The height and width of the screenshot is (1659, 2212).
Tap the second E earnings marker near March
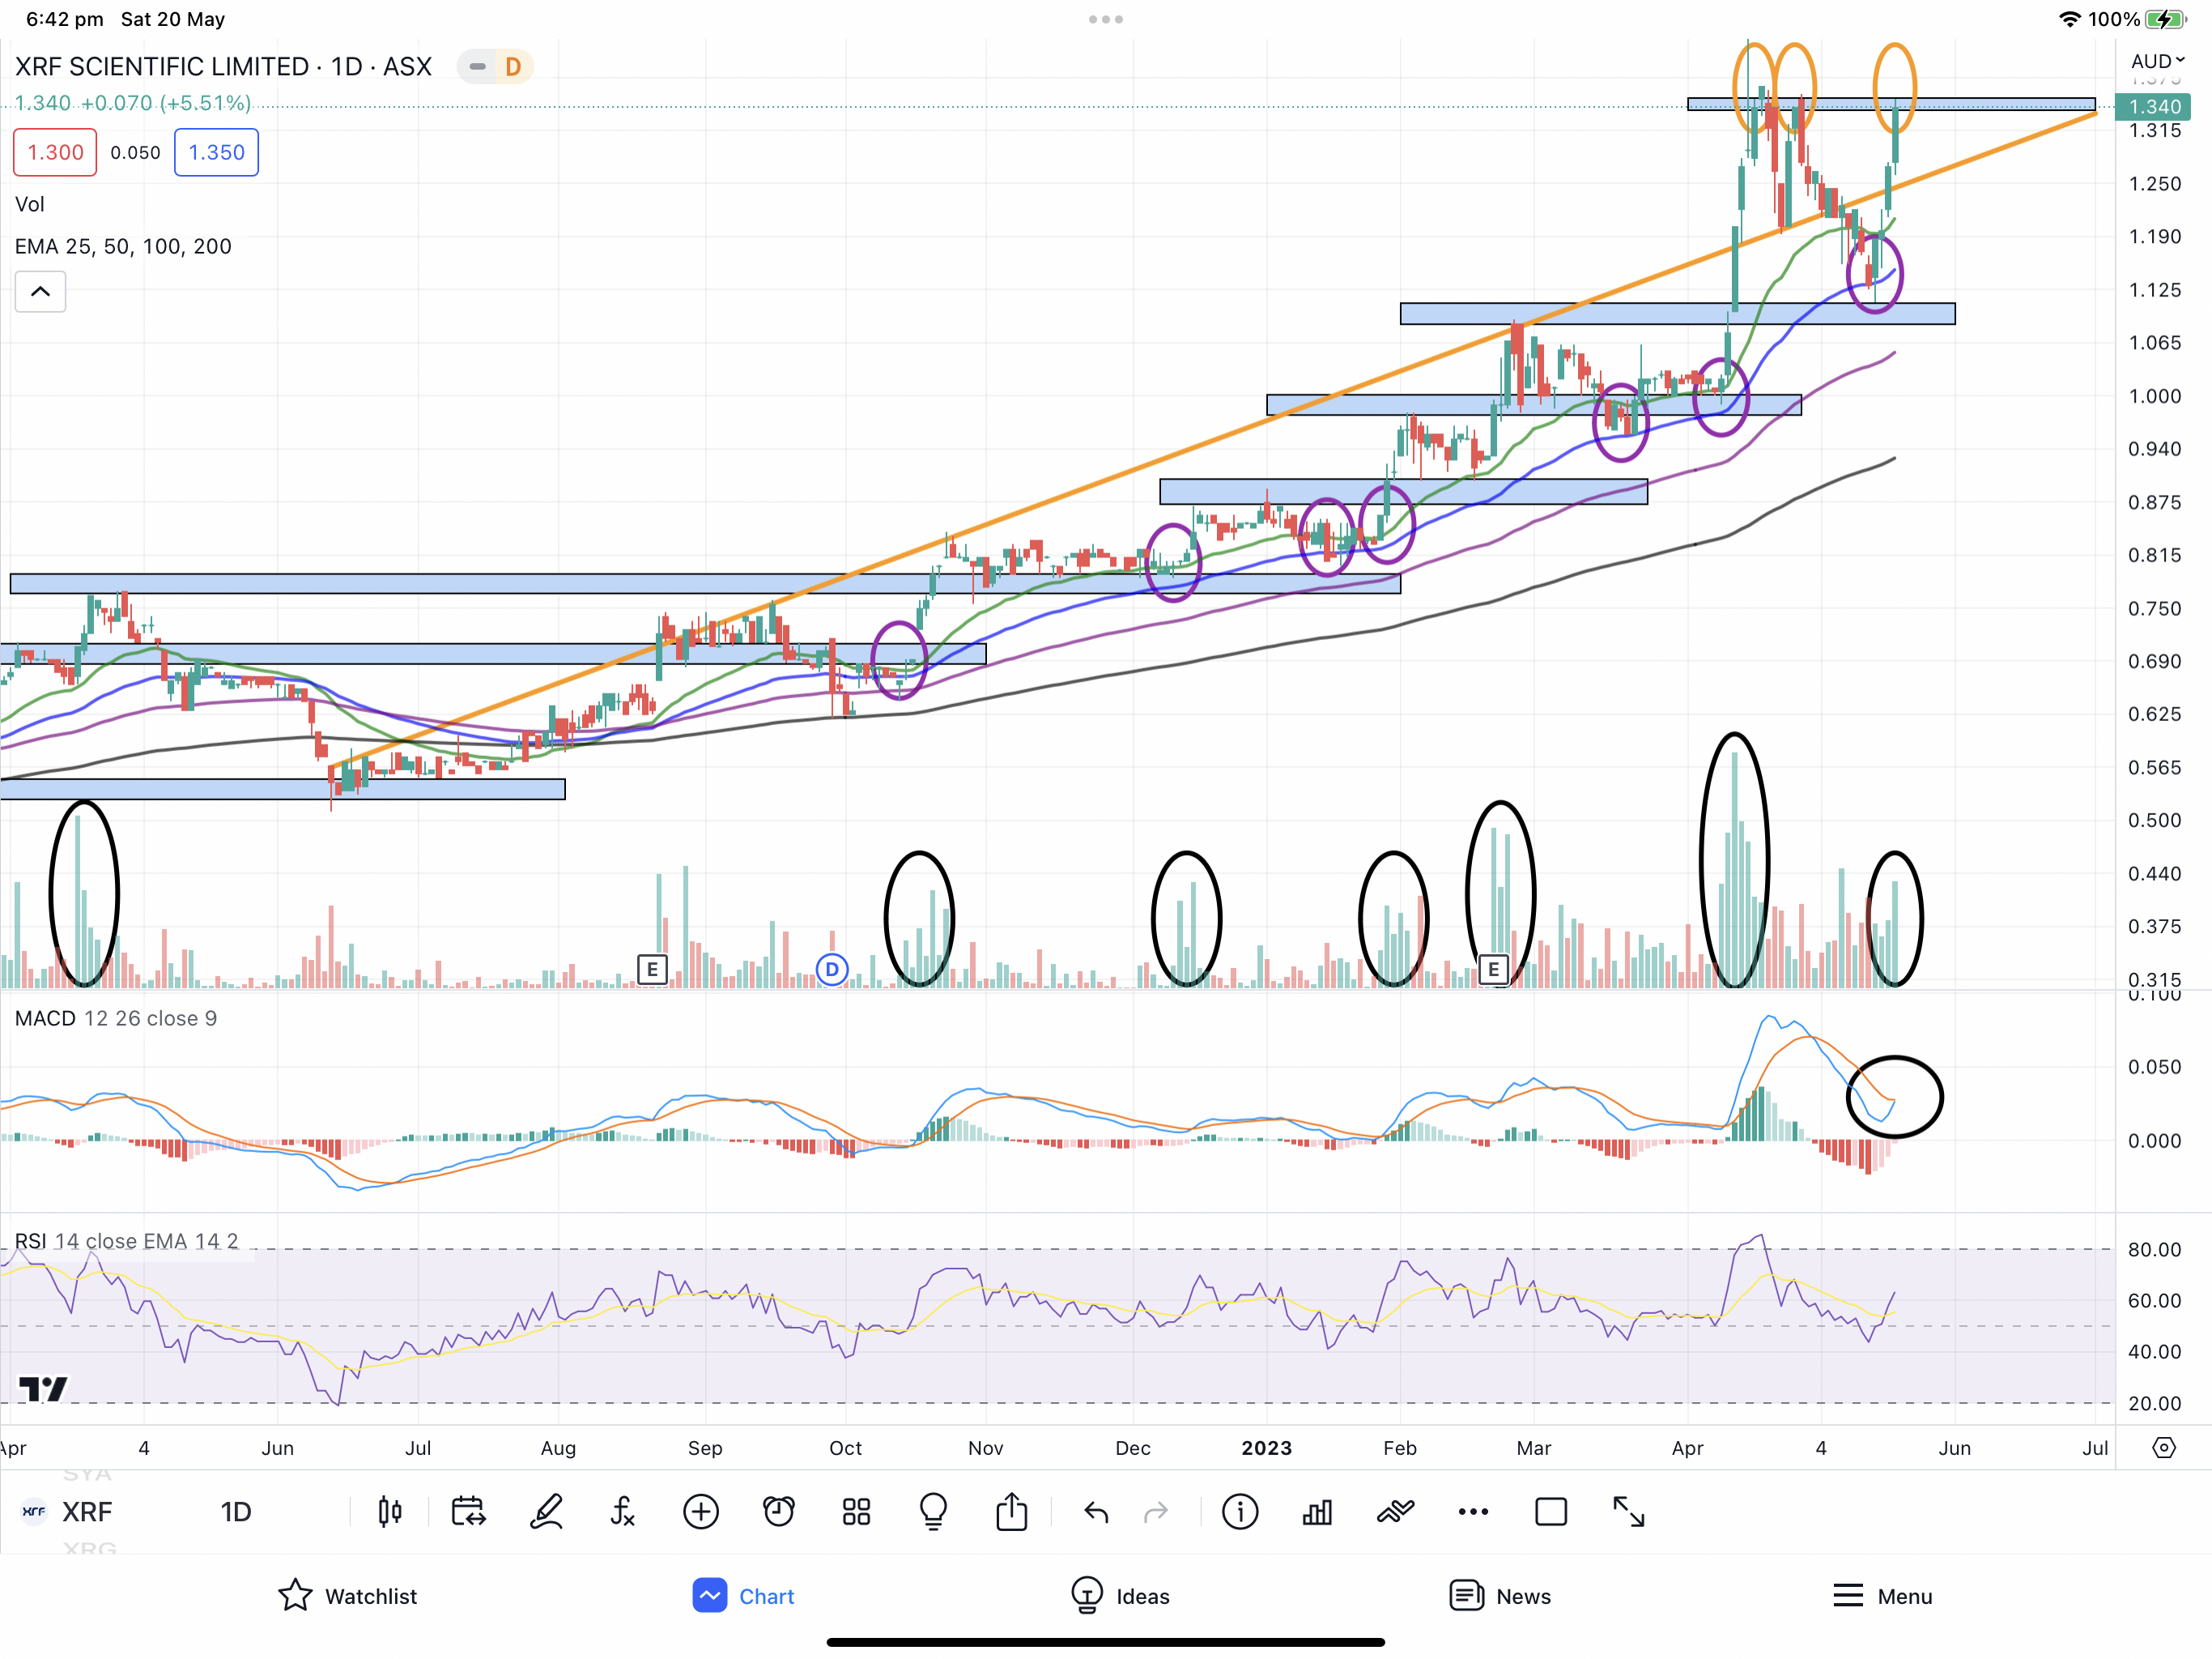coord(1493,969)
